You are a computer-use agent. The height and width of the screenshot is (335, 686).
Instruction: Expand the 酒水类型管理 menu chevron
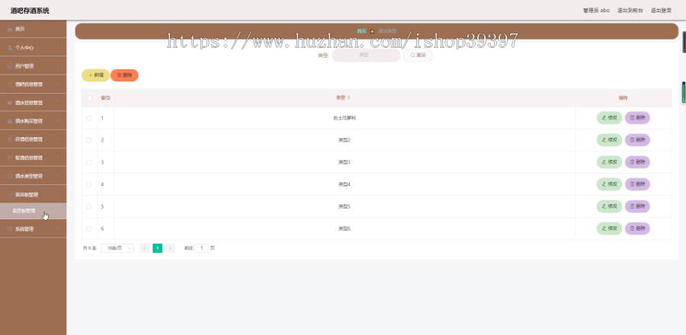point(58,176)
